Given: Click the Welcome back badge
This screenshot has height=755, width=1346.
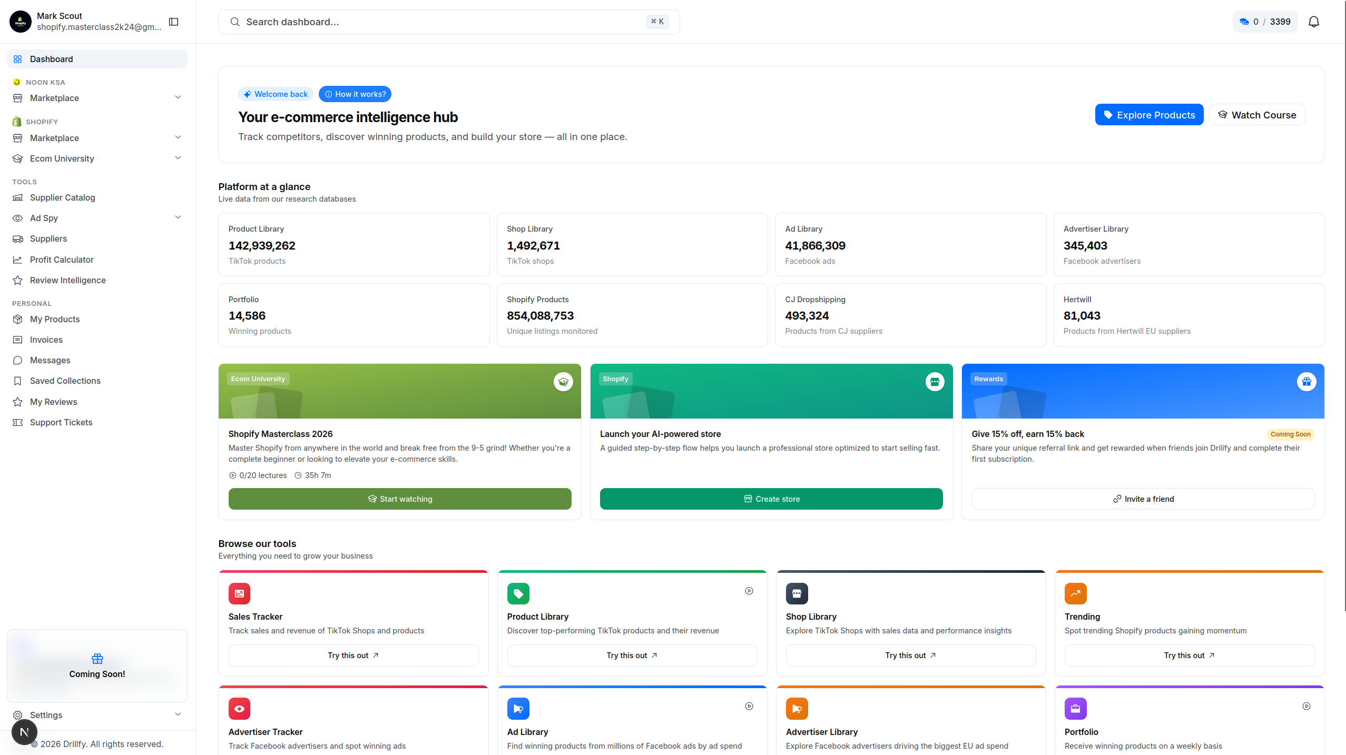Looking at the screenshot, I should point(276,94).
